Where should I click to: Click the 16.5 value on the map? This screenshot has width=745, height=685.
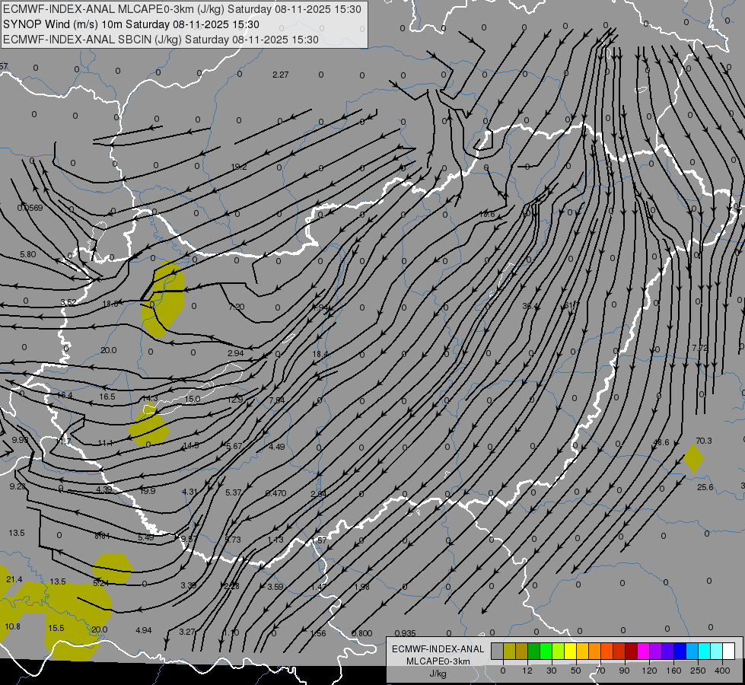[x=107, y=397]
